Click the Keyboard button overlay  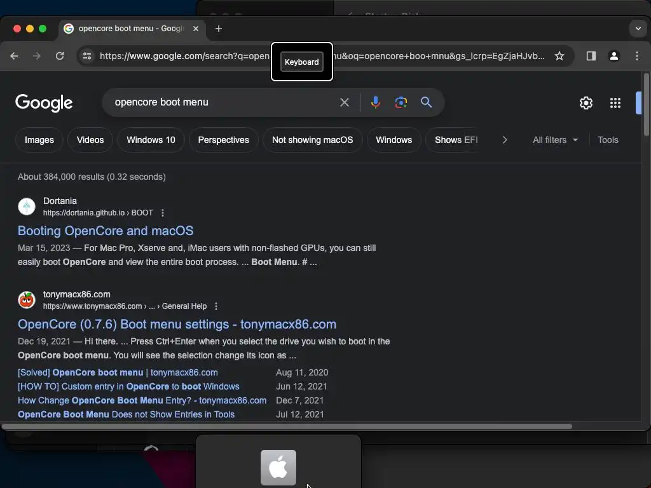tap(302, 62)
